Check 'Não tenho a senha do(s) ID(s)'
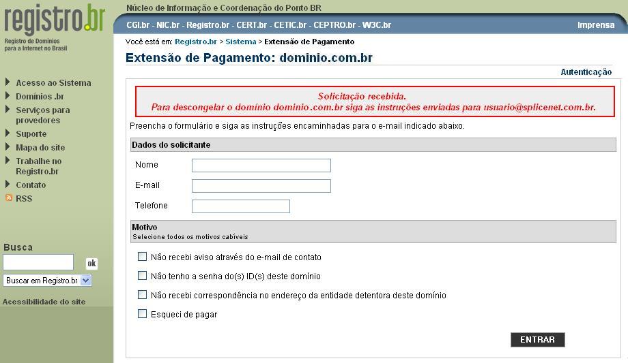 coord(142,276)
